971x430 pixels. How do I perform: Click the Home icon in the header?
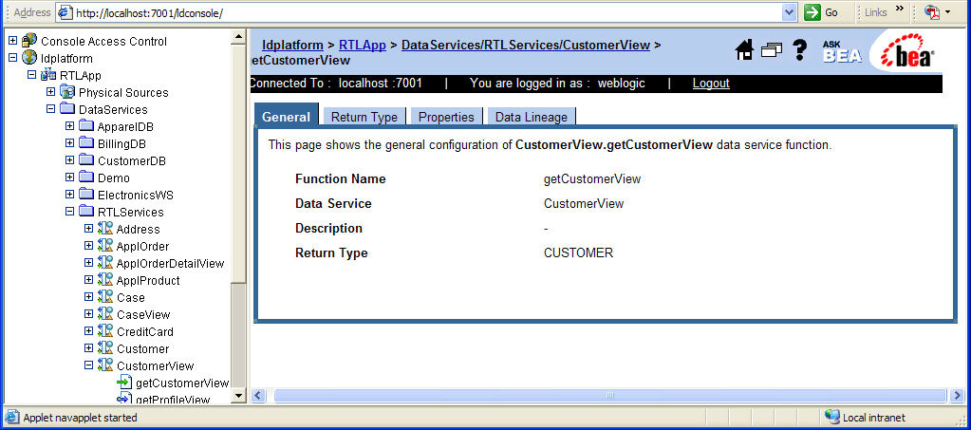(744, 50)
